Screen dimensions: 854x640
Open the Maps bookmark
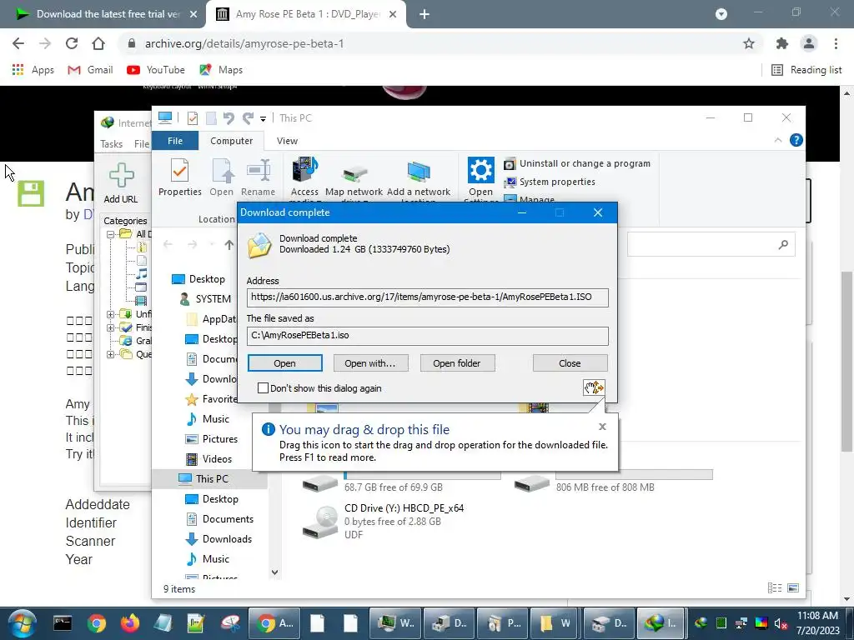tap(220, 70)
